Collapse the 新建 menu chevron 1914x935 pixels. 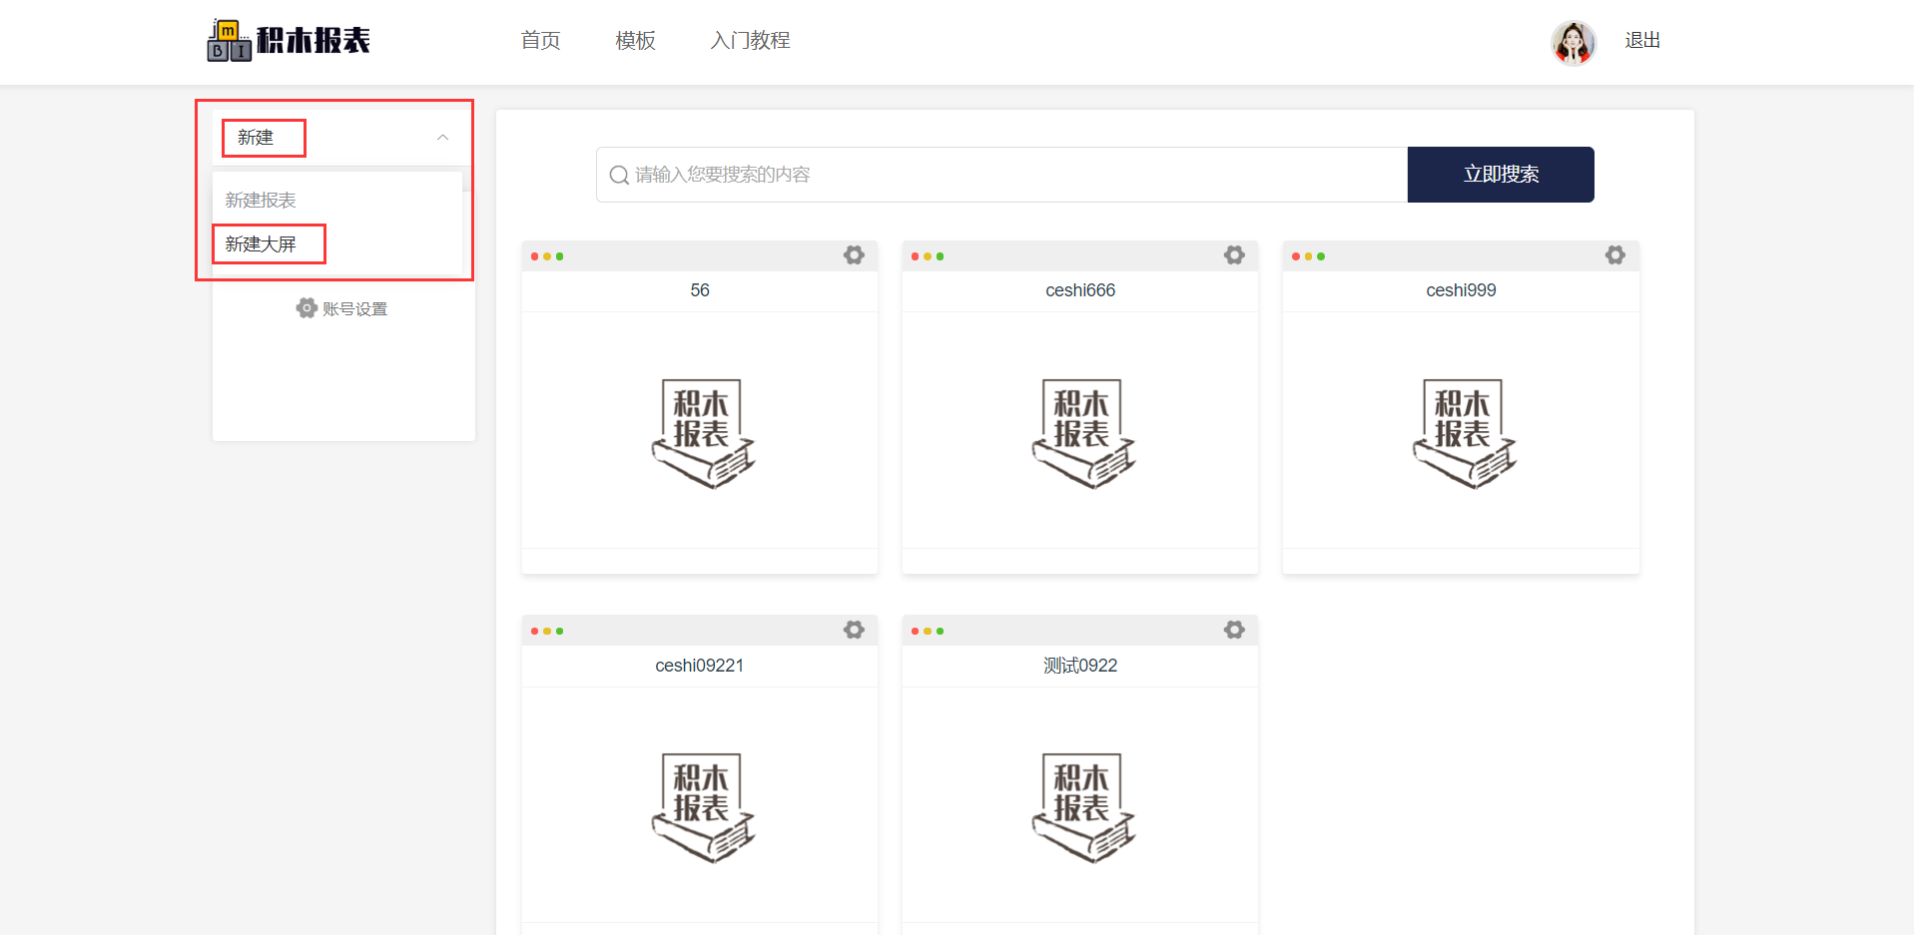pos(443,138)
